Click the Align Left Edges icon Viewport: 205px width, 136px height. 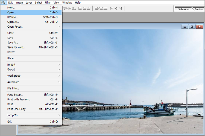click(x=80, y=8)
